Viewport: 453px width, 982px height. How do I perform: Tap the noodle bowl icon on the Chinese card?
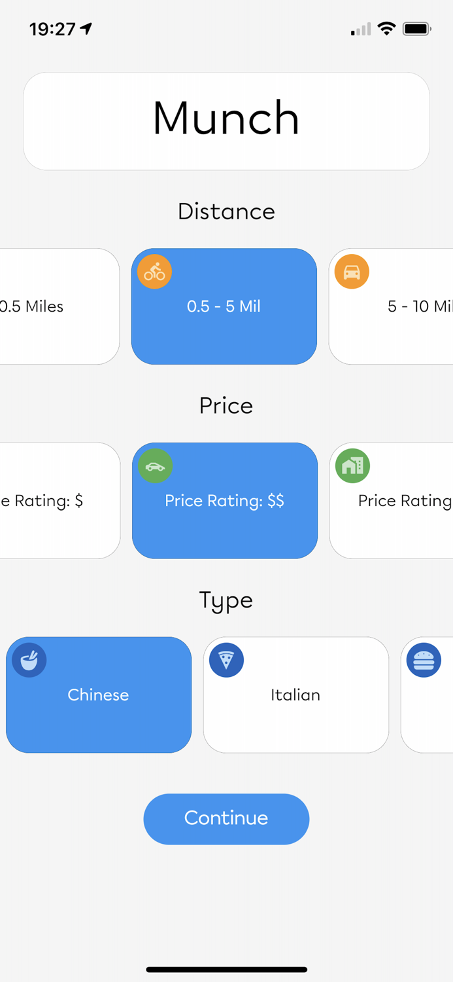tap(29, 660)
